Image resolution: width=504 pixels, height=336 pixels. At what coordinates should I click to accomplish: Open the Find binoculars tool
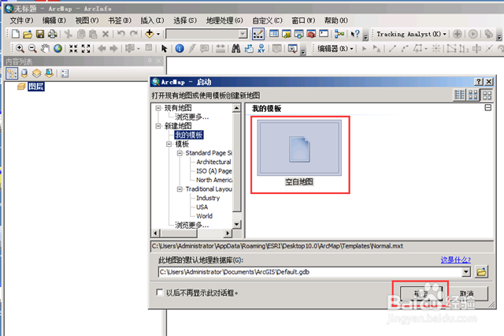tap(236, 49)
